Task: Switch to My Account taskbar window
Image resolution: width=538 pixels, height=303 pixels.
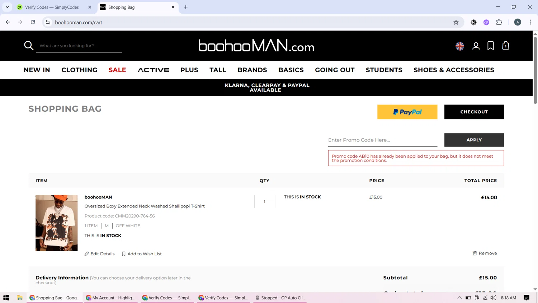Action: pos(111,298)
